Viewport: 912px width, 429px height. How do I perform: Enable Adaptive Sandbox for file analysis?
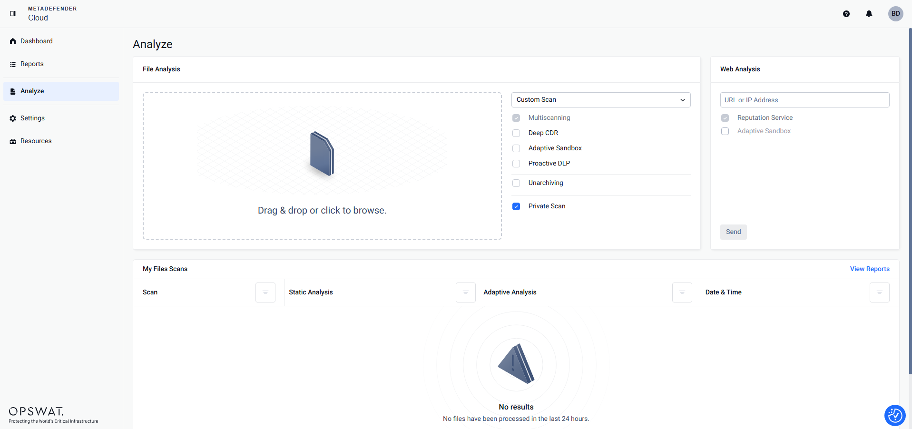[x=516, y=148]
